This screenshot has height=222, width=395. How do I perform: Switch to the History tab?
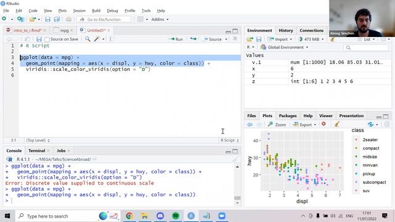point(286,30)
